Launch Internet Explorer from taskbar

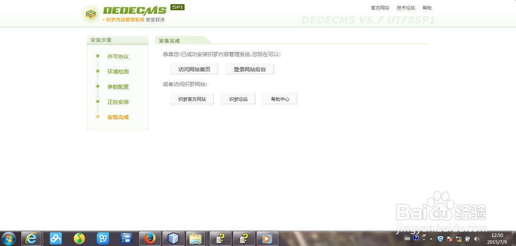coord(31,239)
